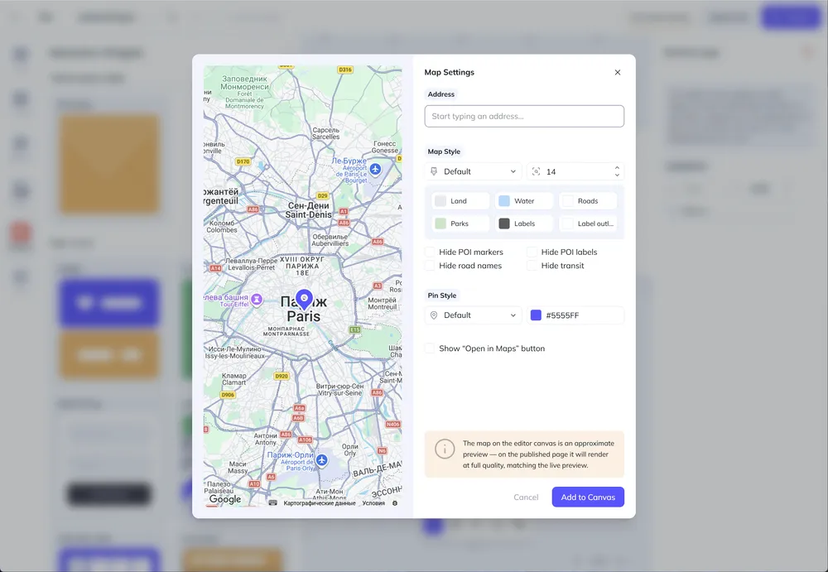The image size is (828, 572).
Task: Click the zoom focus icon
Action: [x=536, y=171]
